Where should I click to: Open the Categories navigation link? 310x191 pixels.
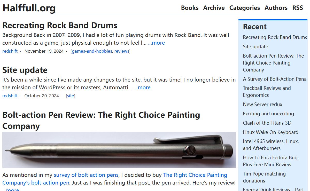point(244,8)
